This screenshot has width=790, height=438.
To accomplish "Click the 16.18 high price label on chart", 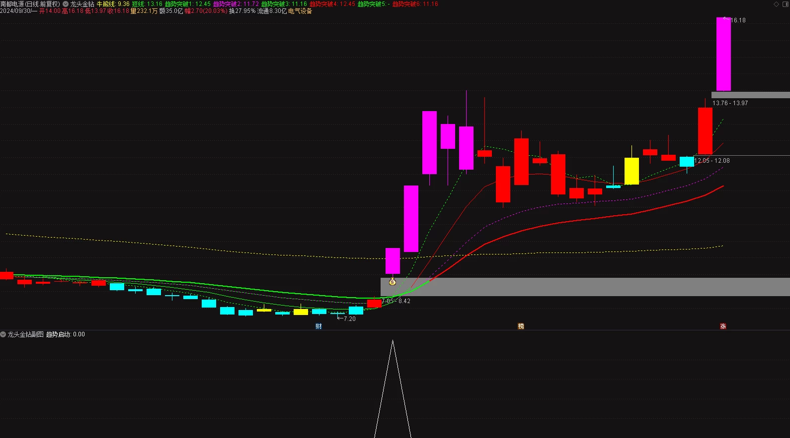I will pyautogui.click(x=738, y=20).
